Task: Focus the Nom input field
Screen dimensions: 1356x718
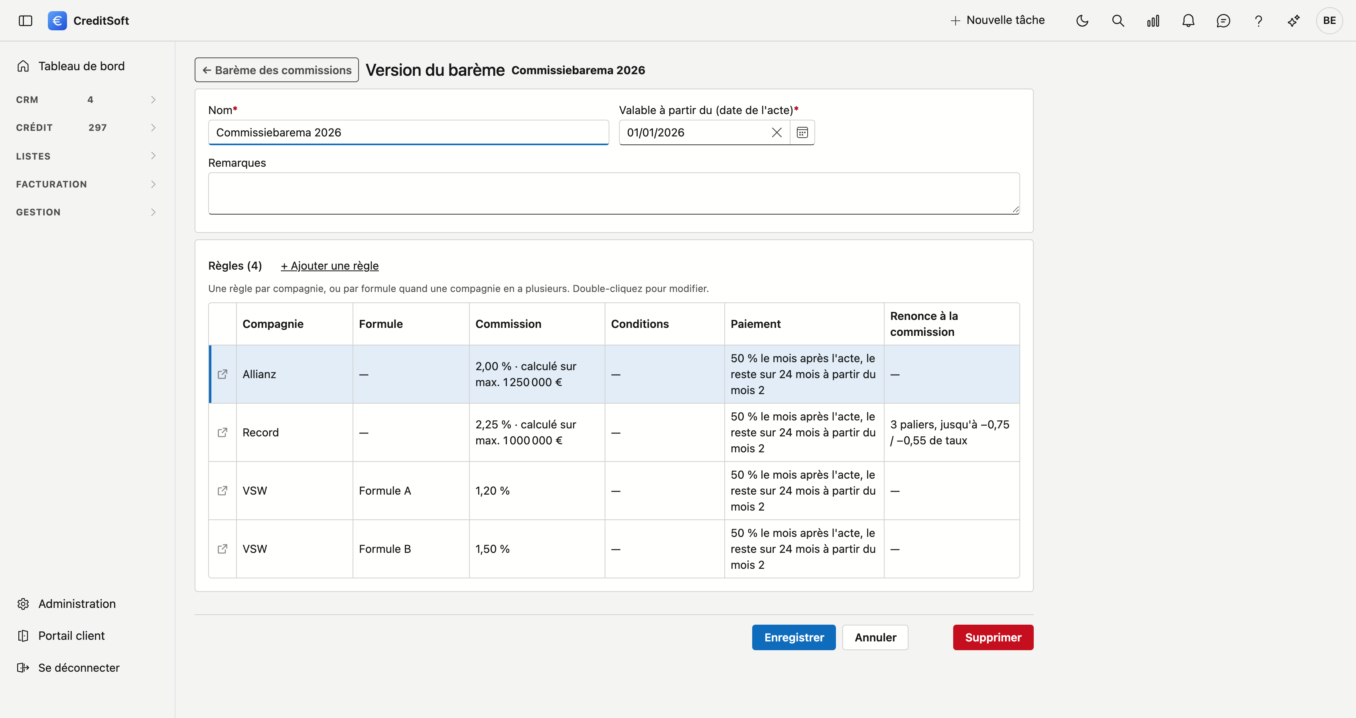Action: [408, 132]
